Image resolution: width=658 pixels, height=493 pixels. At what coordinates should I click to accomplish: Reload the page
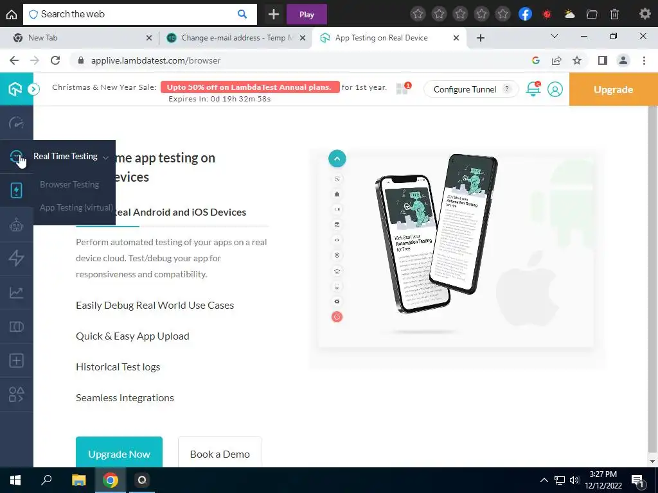[55, 60]
